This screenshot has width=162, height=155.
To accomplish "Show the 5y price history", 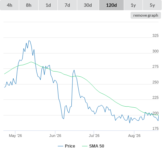I will [152, 5].
